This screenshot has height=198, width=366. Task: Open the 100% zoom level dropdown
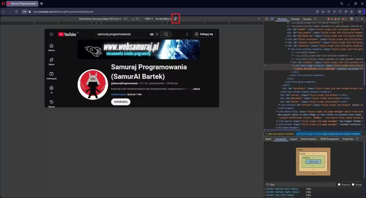(149, 19)
